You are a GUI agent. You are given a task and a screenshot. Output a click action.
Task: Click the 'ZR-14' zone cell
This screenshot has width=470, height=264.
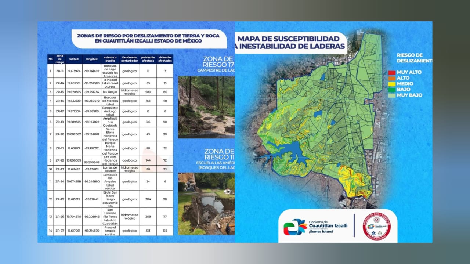click(x=60, y=83)
